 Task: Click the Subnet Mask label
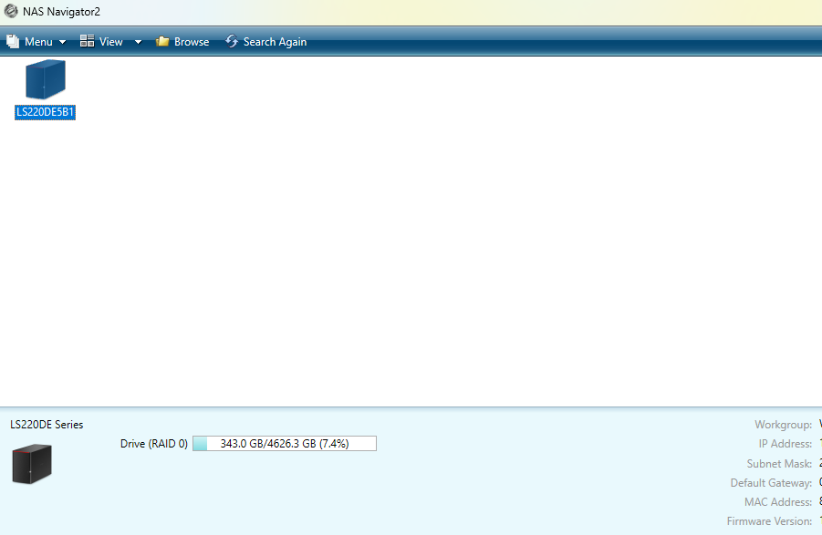pyautogui.click(x=779, y=464)
